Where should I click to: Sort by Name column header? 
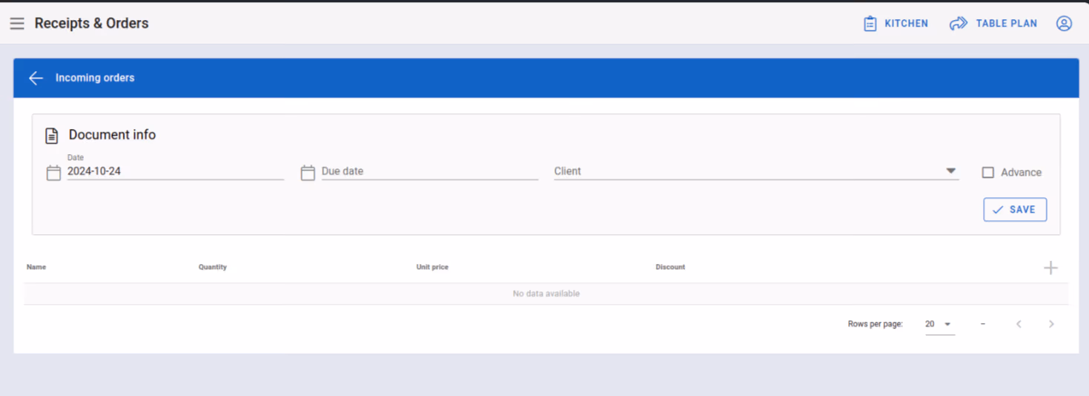click(x=36, y=267)
